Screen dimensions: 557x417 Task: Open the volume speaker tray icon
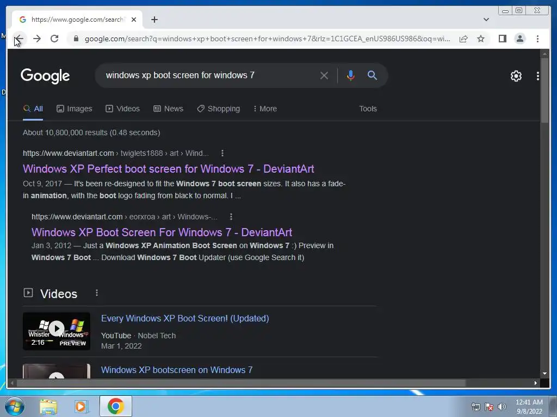click(x=502, y=407)
